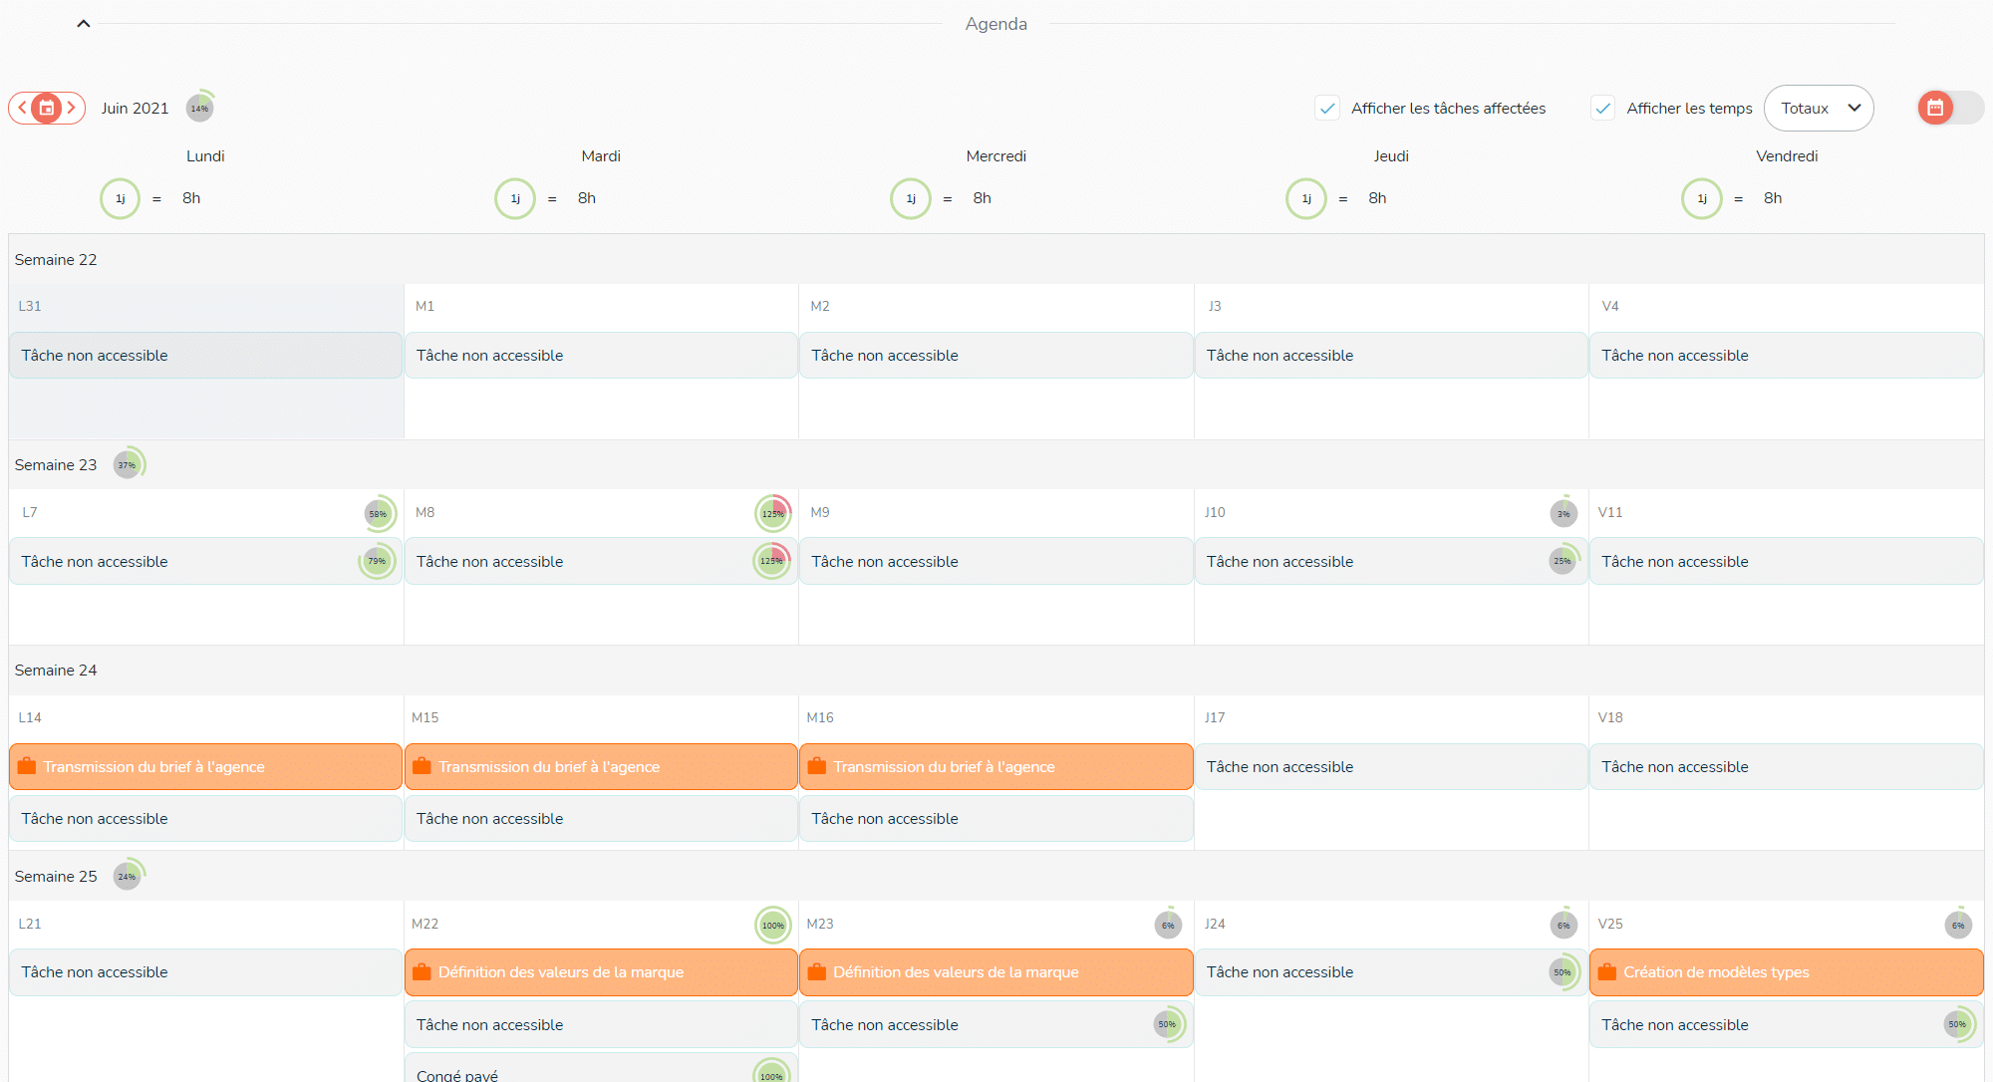
Task: Click the V25 day 6% indicator
Action: click(1958, 925)
